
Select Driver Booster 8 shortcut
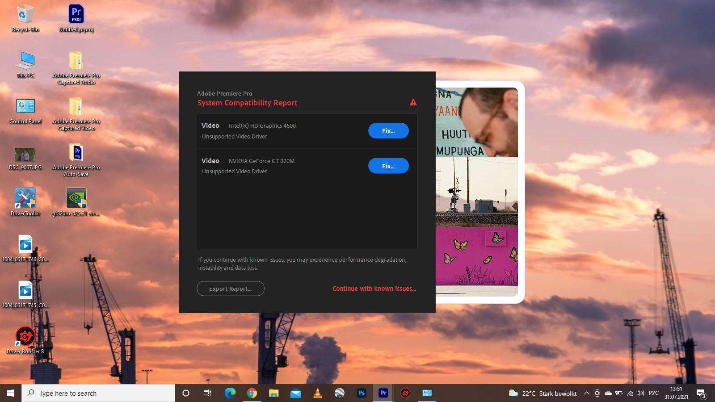pos(25,340)
